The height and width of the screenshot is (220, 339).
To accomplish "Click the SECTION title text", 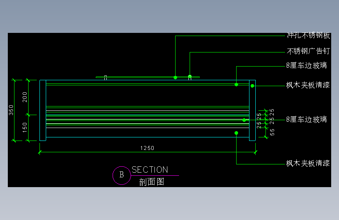I will click(150, 170).
